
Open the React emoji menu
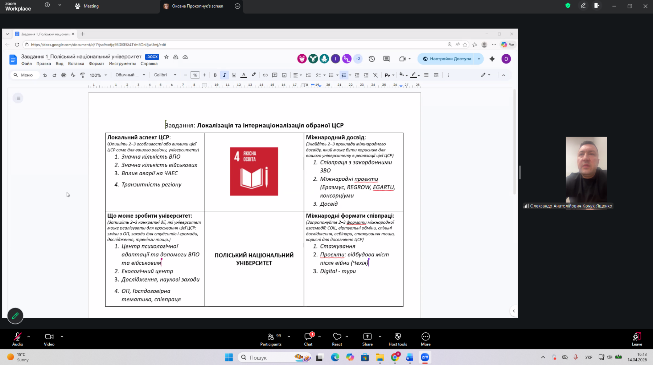pos(337,339)
